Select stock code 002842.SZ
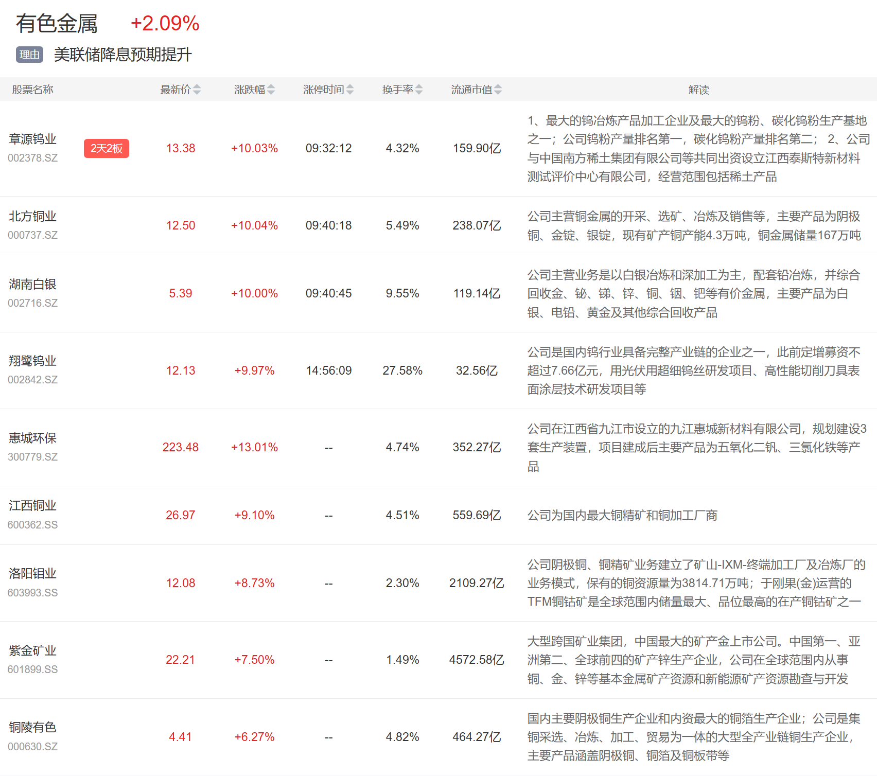 pyautogui.click(x=32, y=380)
